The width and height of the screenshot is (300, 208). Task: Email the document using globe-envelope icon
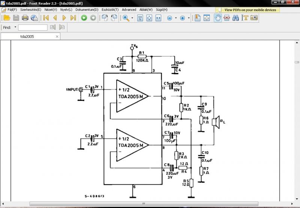point(34,18)
